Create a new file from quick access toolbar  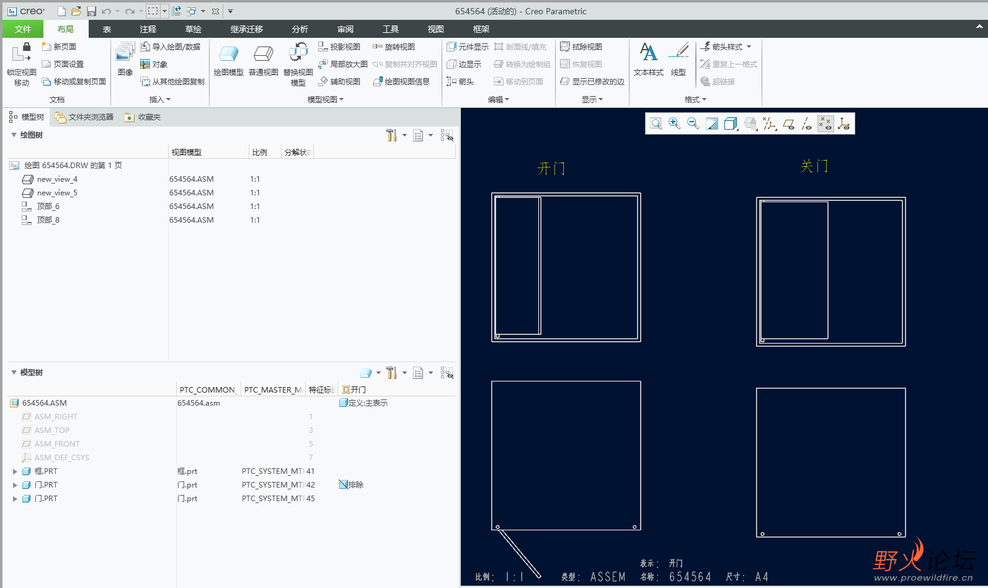(61, 11)
